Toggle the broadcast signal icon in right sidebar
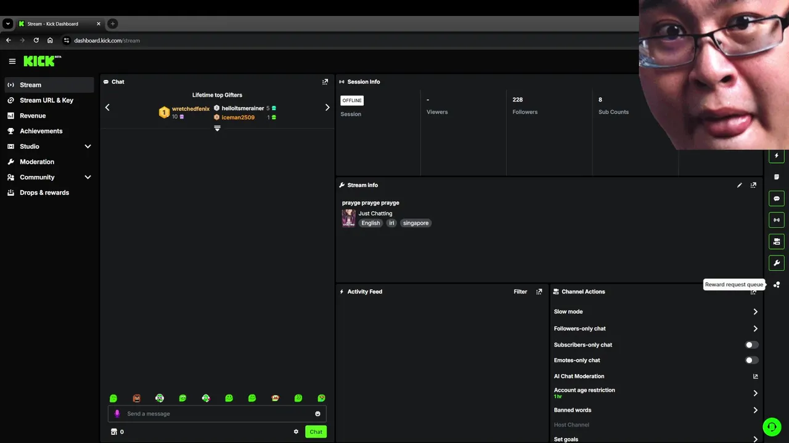Viewport: 789px width, 443px height. tap(777, 220)
